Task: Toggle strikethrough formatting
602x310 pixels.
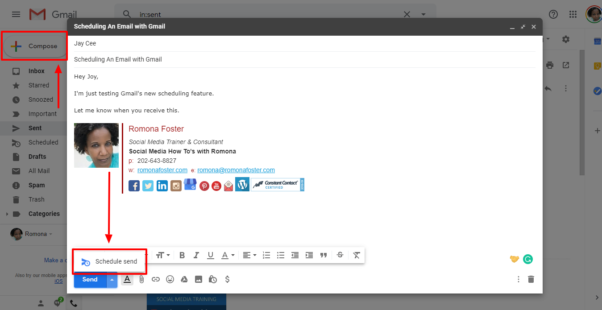Action: (x=340, y=255)
